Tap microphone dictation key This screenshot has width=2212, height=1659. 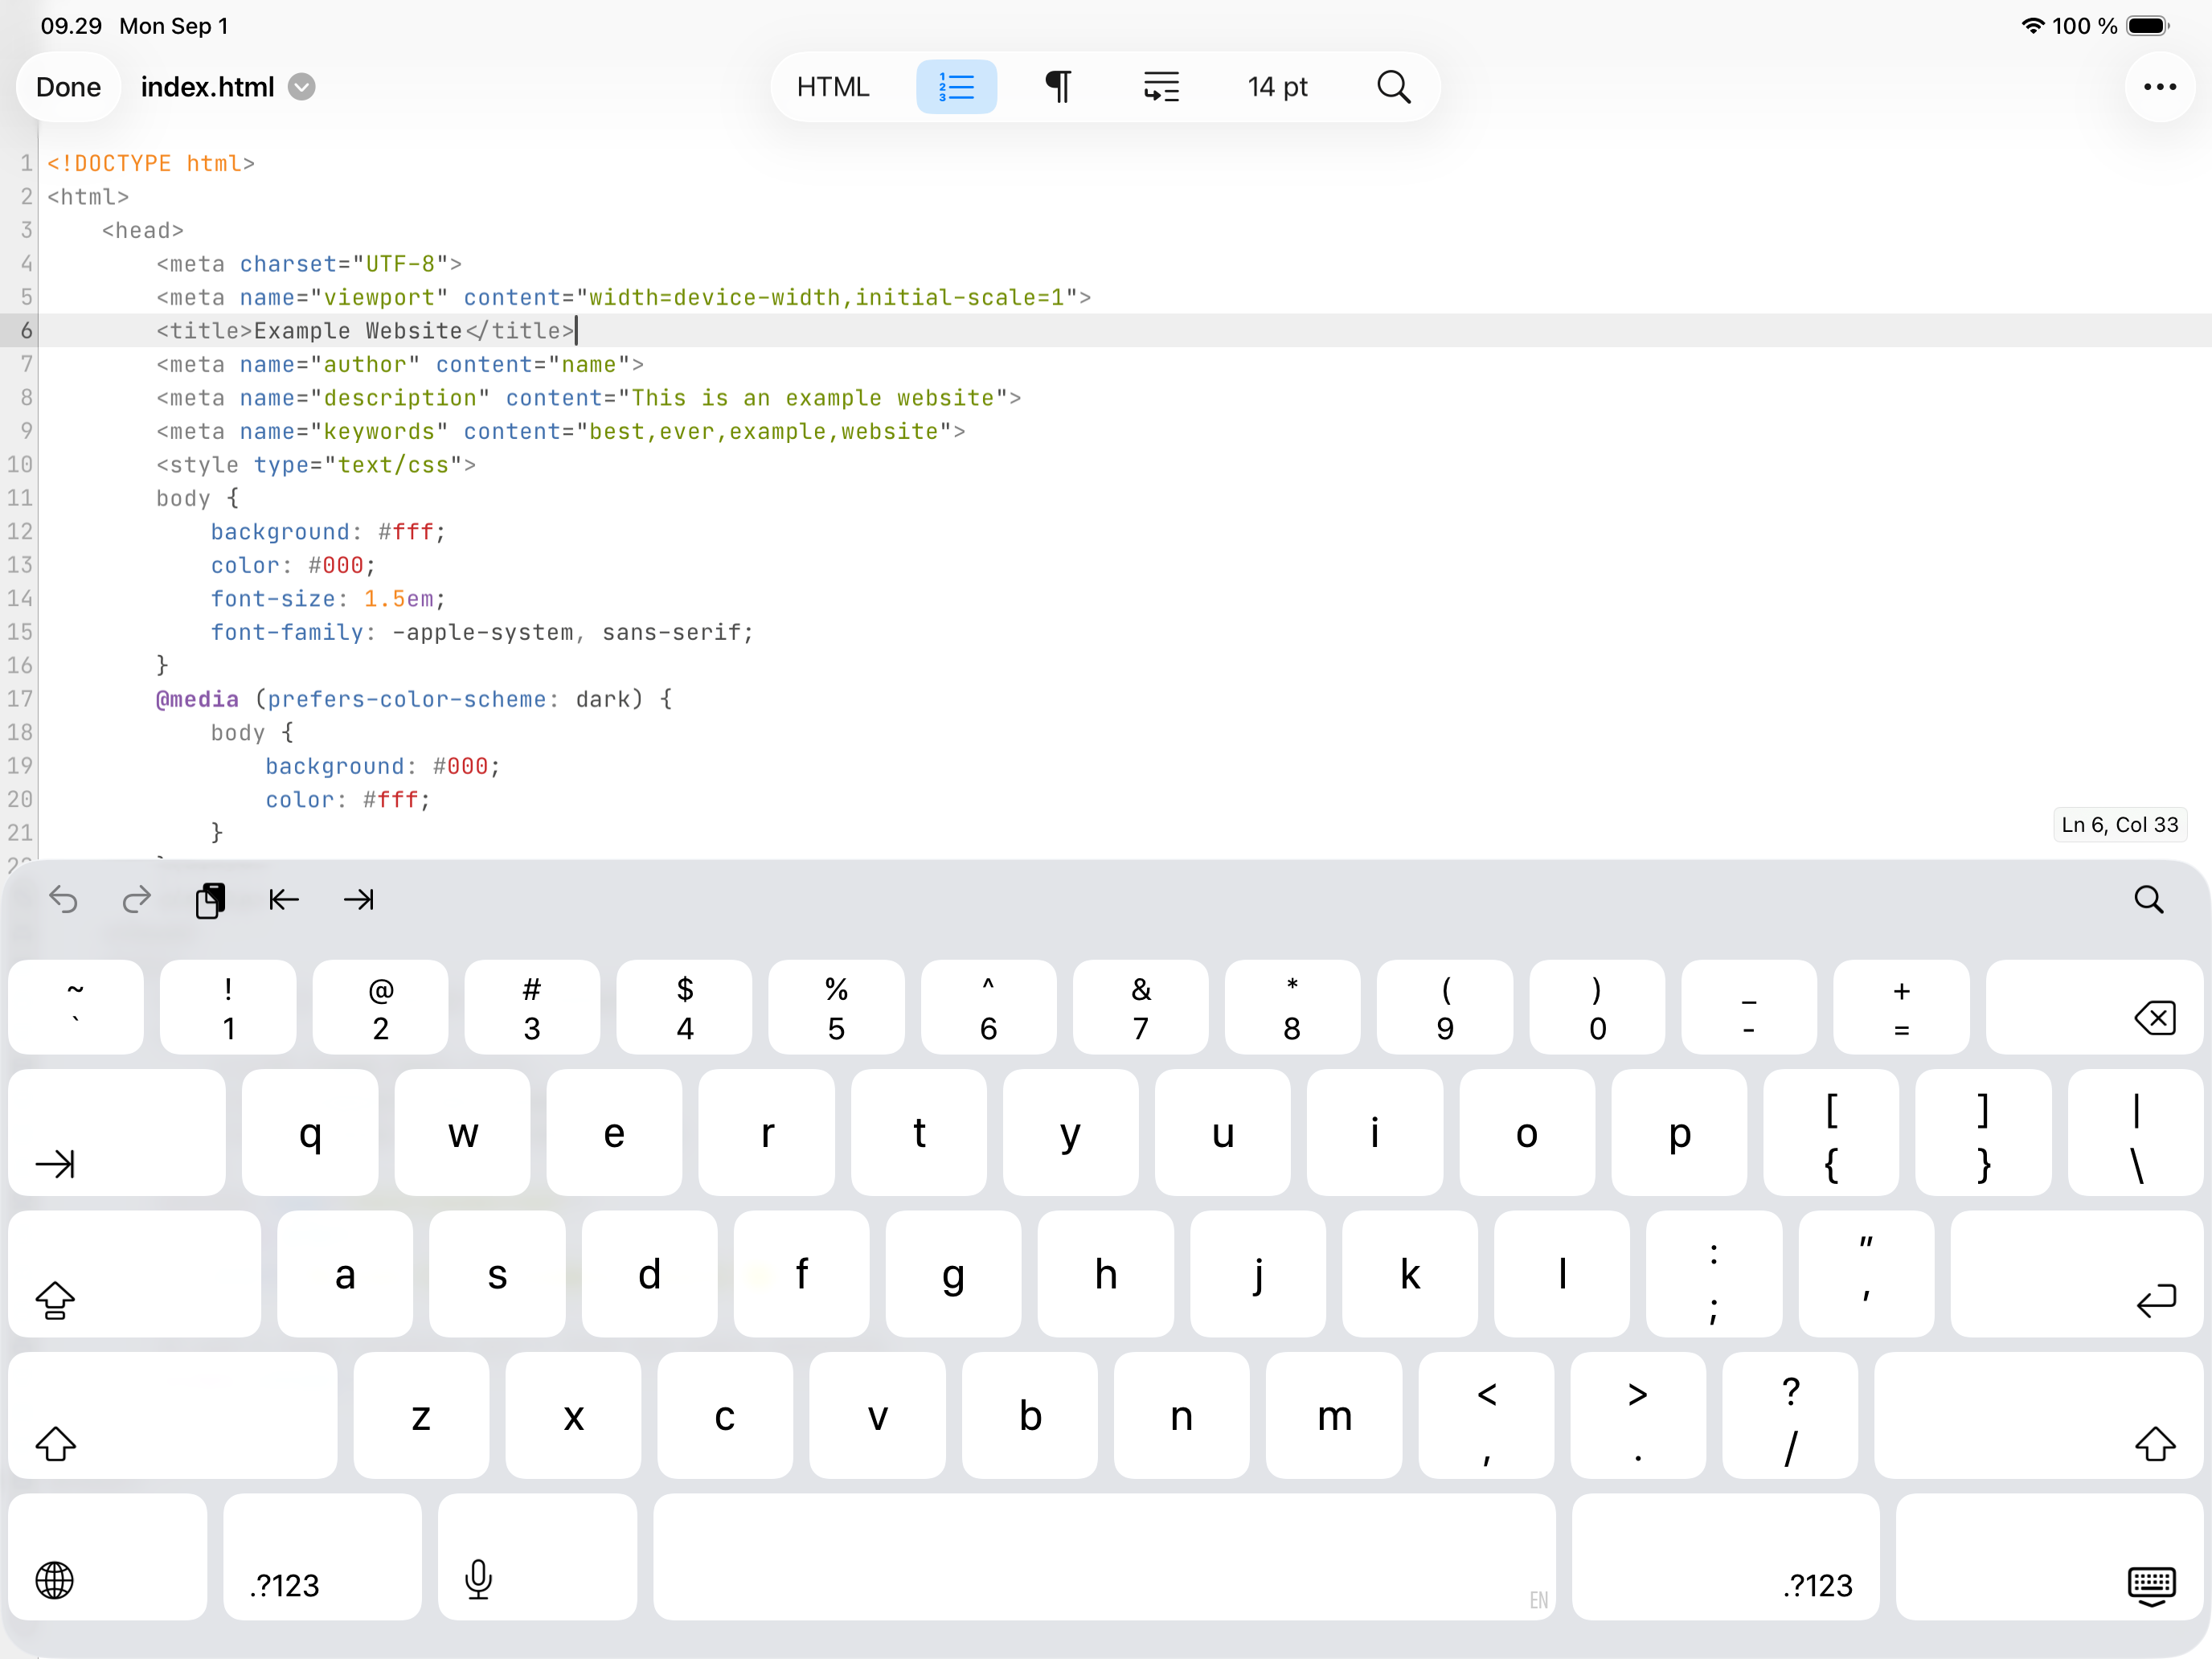click(478, 1580)
